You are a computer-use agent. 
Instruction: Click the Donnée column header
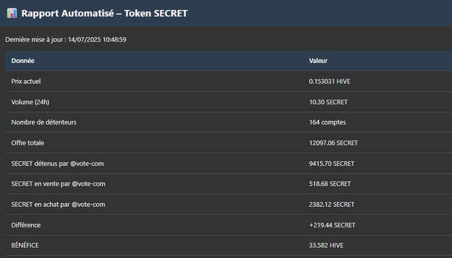23,61
